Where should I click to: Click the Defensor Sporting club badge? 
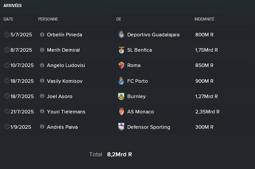(x=121, y=127)
